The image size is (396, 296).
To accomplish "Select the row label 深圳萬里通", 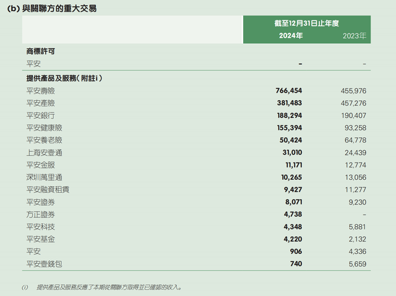I will point(44,177).
